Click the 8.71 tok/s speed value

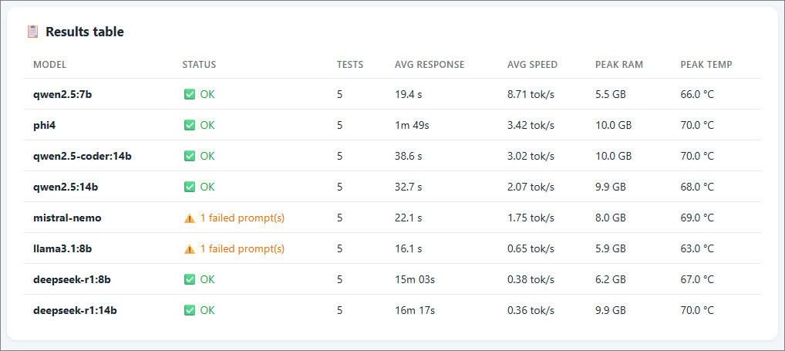click(x=531, y=94)
